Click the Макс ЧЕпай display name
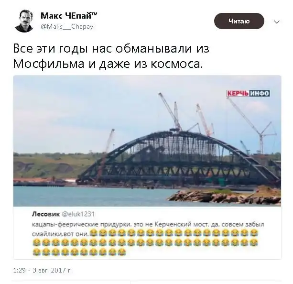Viewport: 293px width, 284px height. (x=69, y=16)
